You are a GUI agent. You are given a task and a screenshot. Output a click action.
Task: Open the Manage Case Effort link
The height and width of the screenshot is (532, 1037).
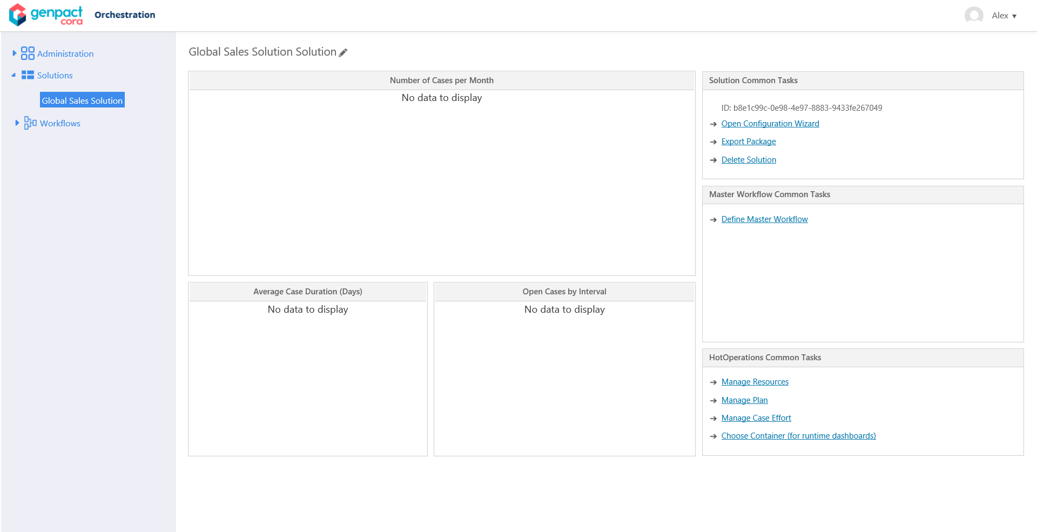pos(756,418)
